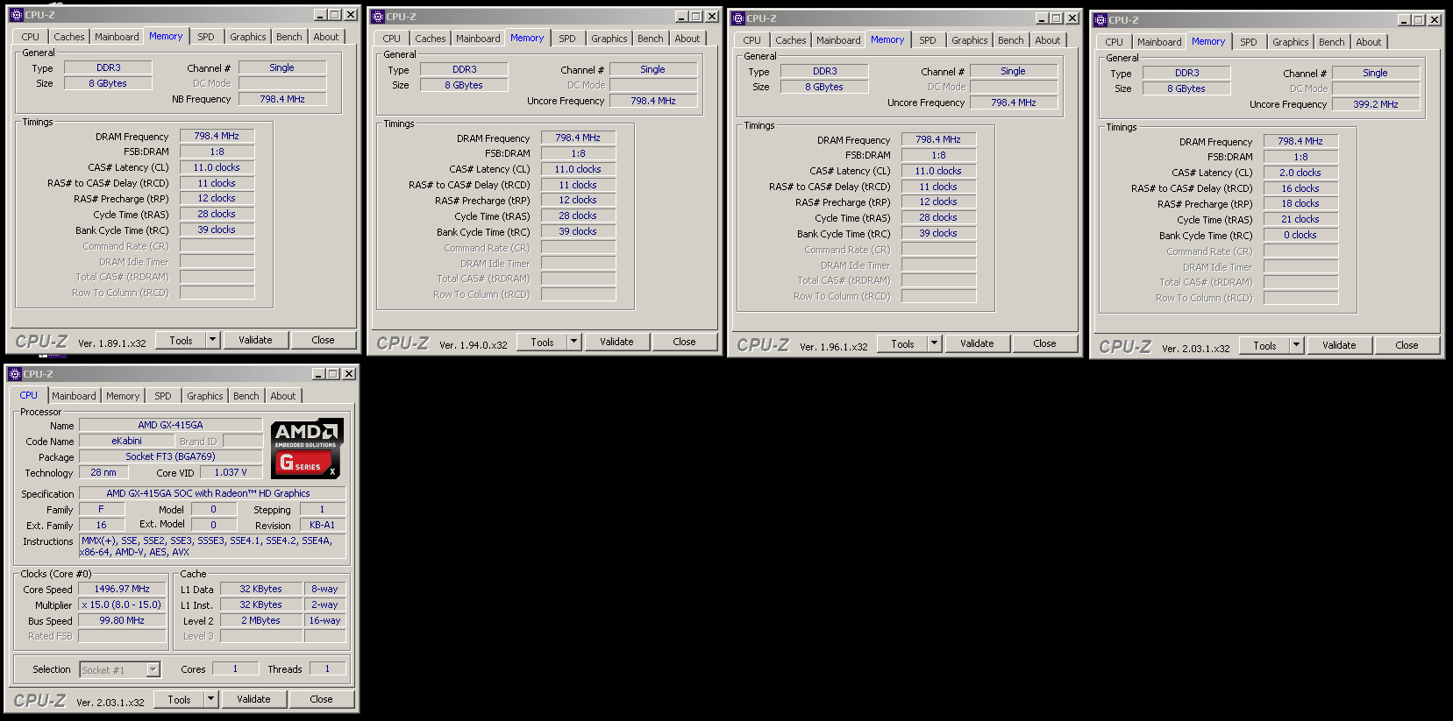This screenshot has width=1453, height=721.
Task: Open the CPU tab in version 1.96.1 window
Action: (752, 40)
